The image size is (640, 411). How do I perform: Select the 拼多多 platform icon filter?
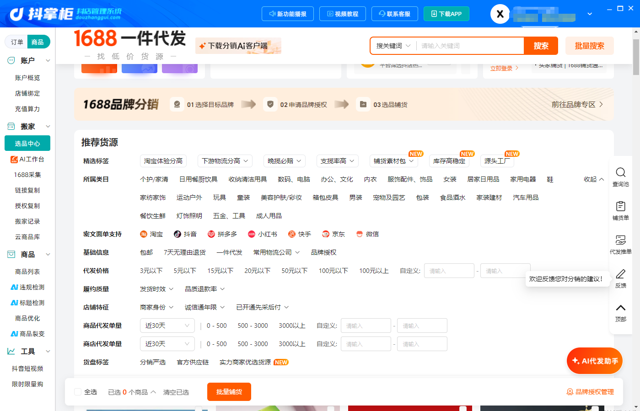click(x=211, y=234)
